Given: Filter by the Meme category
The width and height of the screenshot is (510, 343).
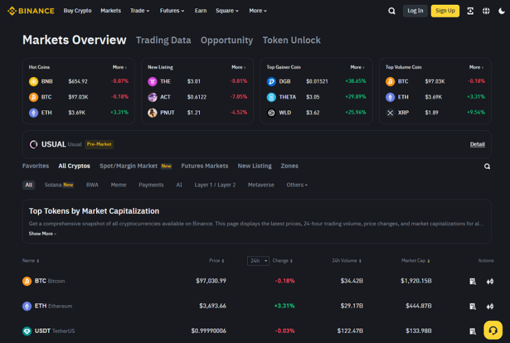Looking at the screenshot, I should tap(118, 185).
